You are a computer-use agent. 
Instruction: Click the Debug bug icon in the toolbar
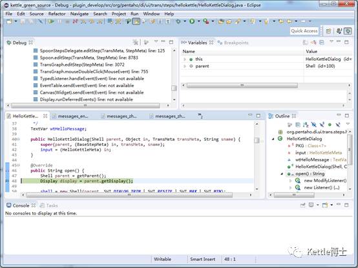[178, 21]
